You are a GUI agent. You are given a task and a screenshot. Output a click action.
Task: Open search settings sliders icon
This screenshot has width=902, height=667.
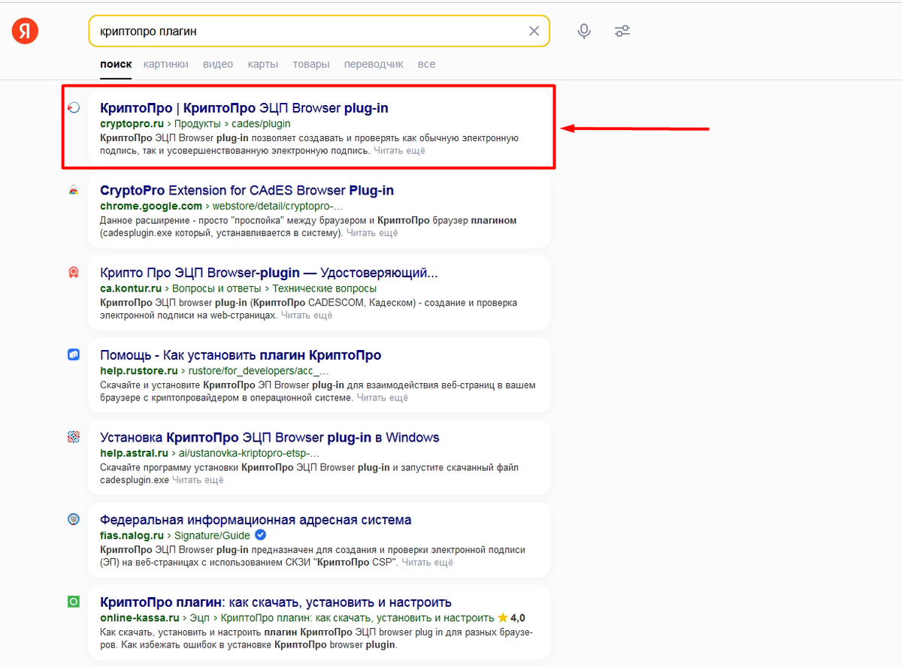pyautogui.click(x=622, y=32)
